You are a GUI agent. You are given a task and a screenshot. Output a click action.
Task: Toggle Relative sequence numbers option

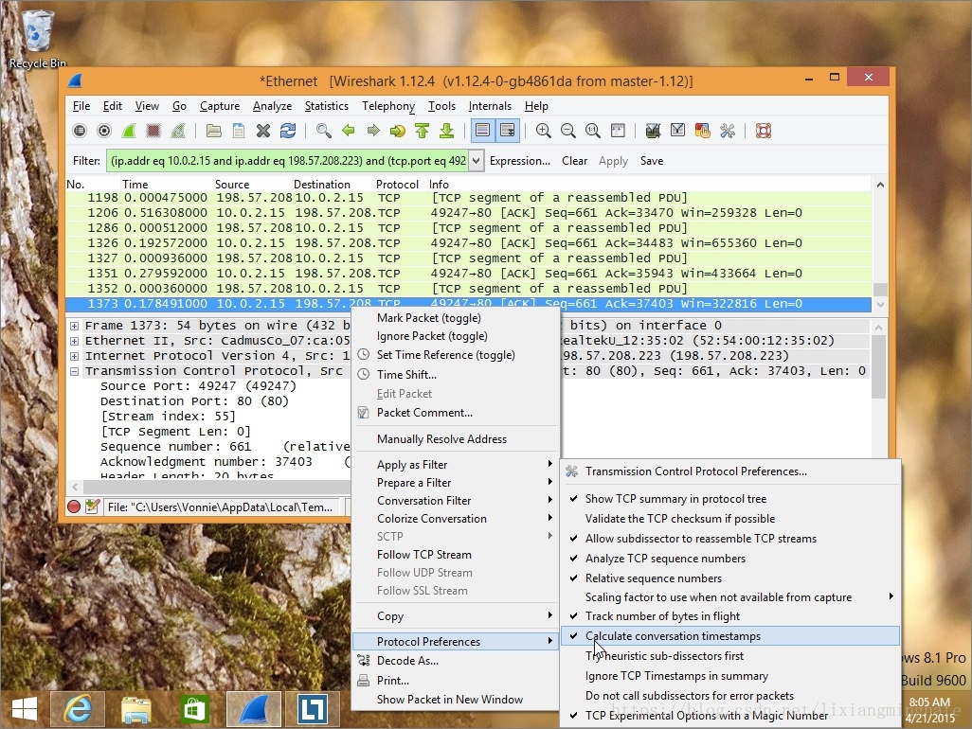coord(730,578)
